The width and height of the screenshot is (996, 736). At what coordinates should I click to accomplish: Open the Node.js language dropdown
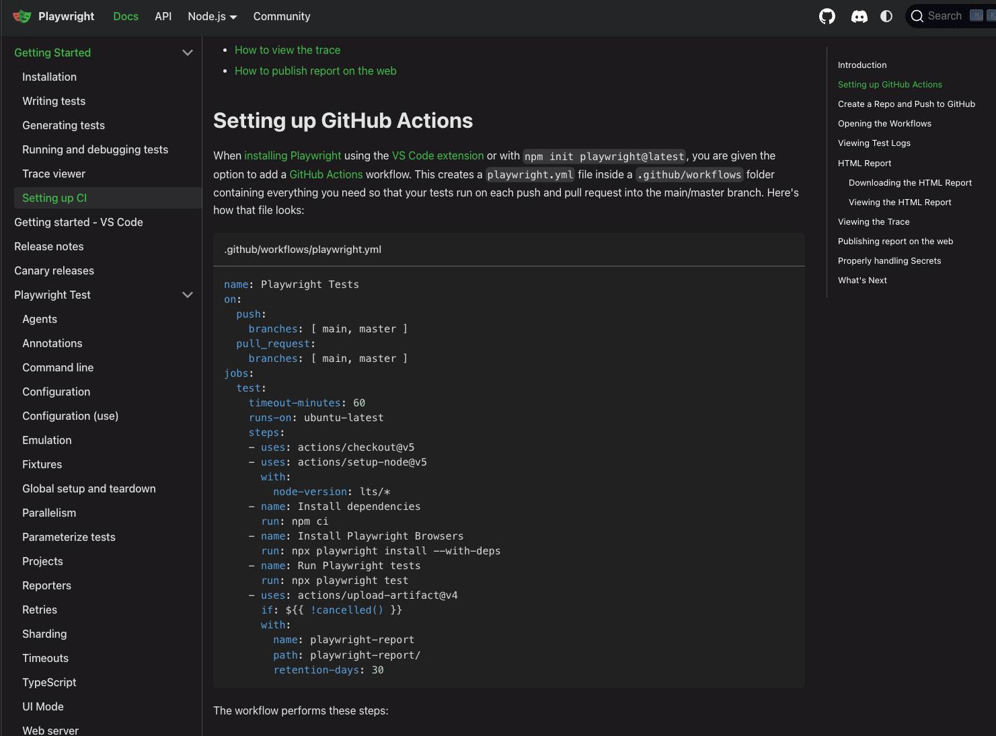(212, 16)
